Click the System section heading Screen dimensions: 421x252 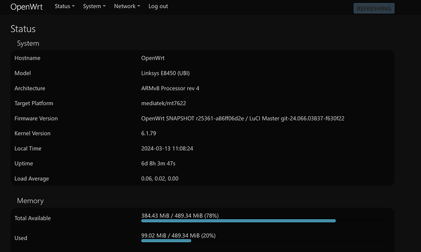28,43
